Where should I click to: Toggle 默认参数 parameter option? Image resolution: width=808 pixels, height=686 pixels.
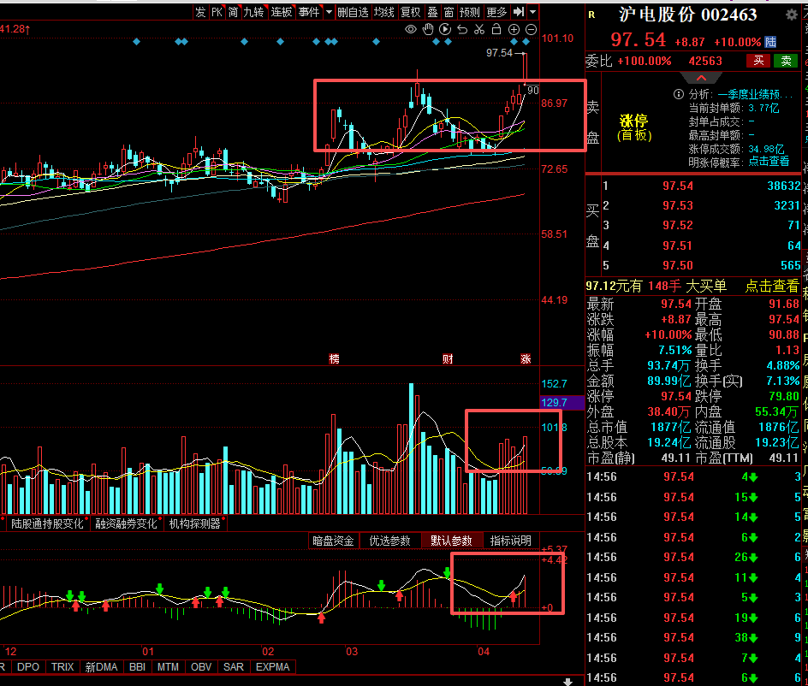click(451, 541)
